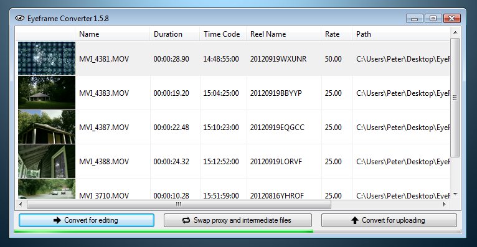477x247 pixels.
Task: Click time code 15:04:25:00
Action: point(221,93)
